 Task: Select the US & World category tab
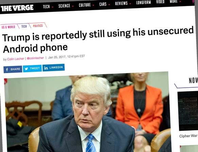[9, 27]
